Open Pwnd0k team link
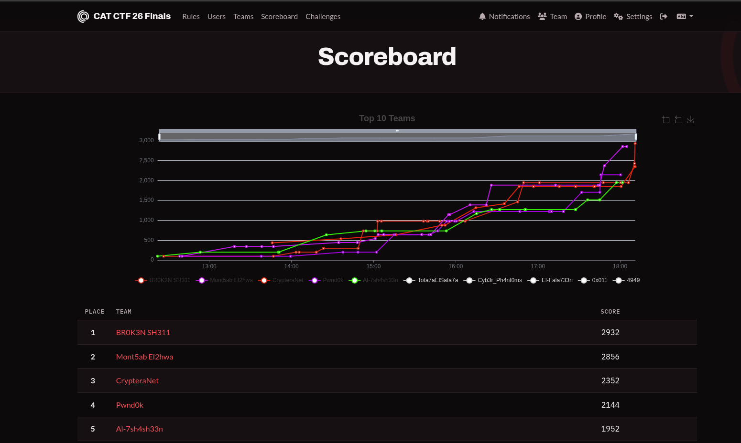Image resolution: width=741 pixels, height=443 pixels. 130,405
